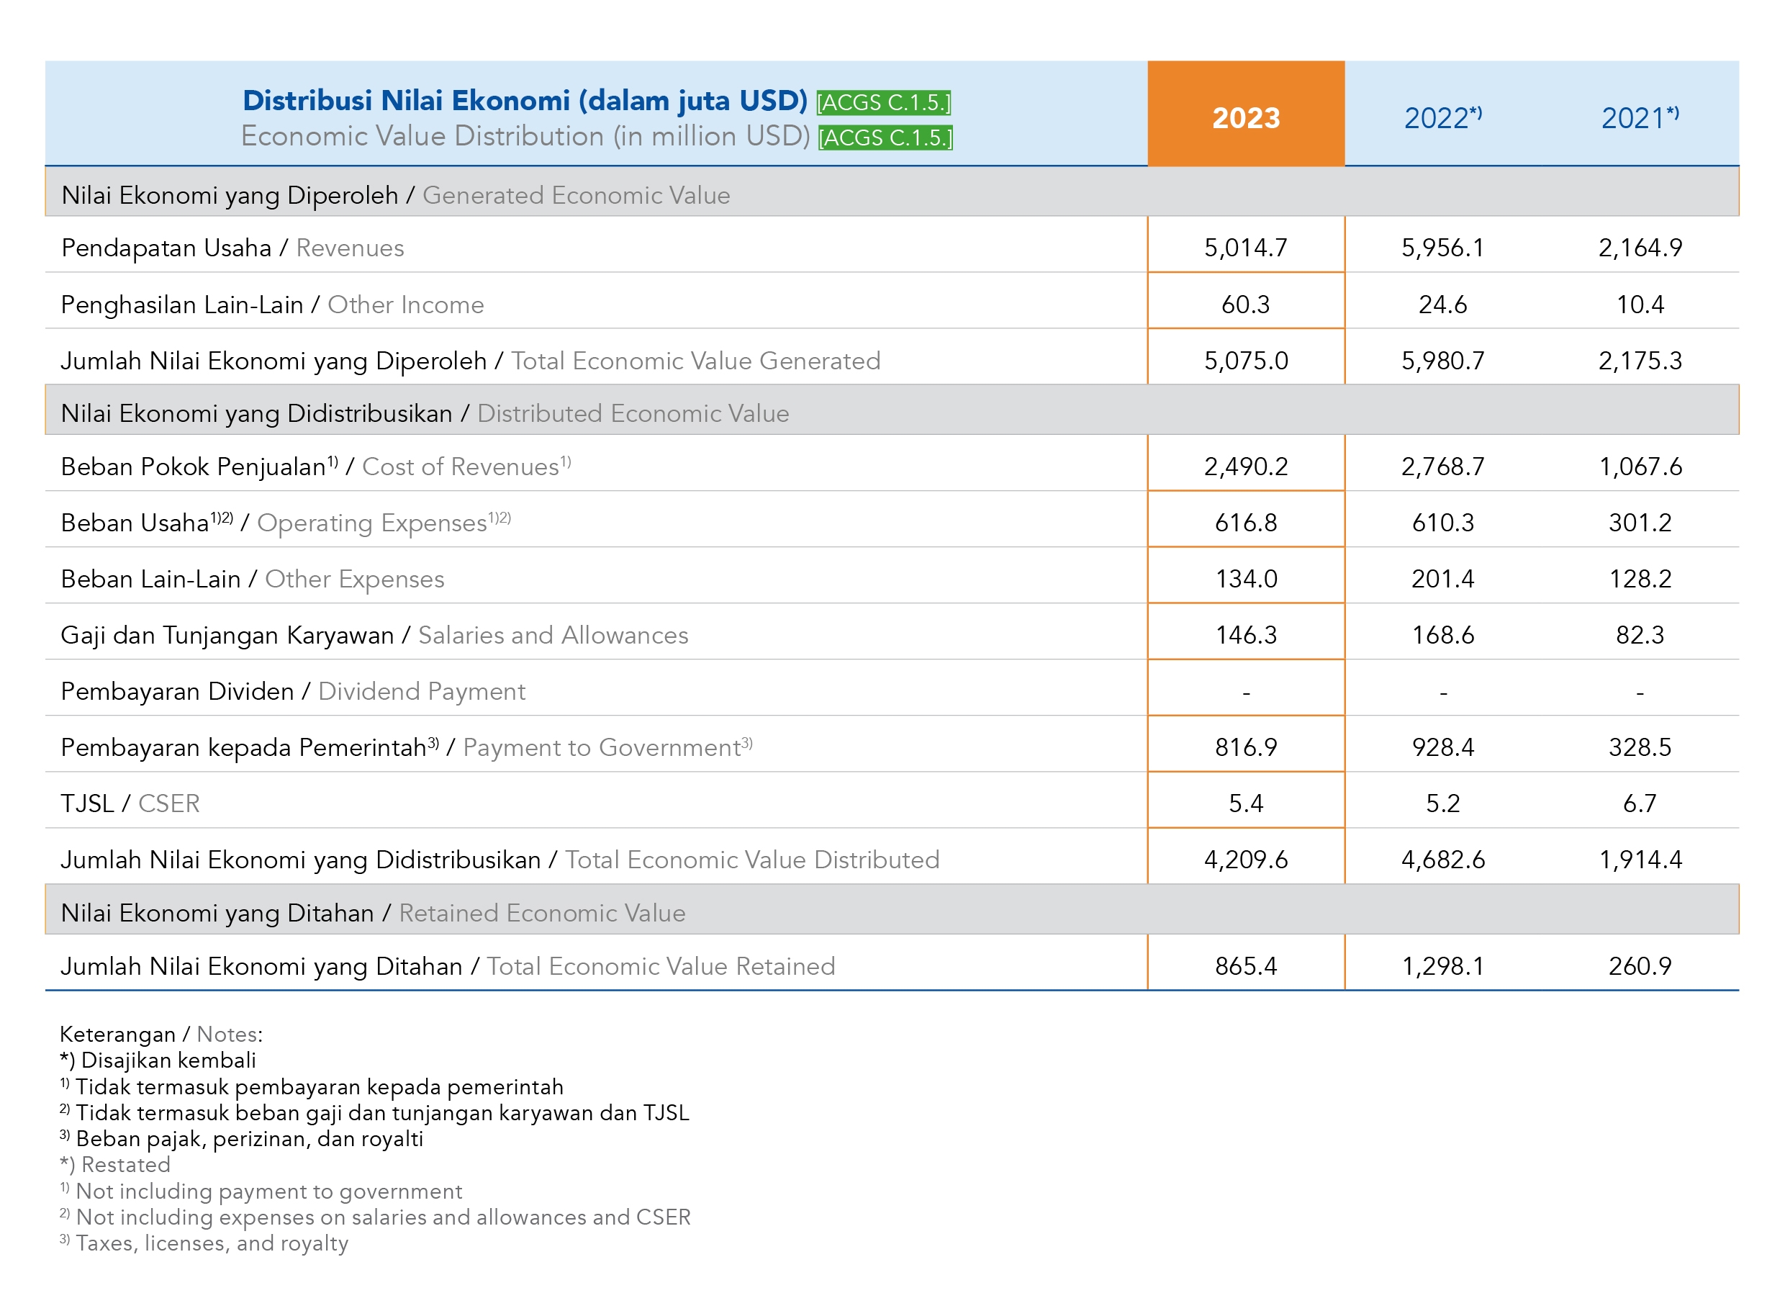Click the note 'Tidak termasuk pembayaran kepada pemerintah'

point(320,1088)
